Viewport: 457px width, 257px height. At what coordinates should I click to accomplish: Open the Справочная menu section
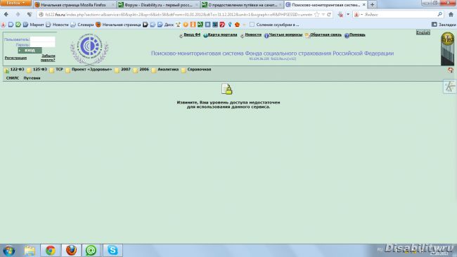click(199, 70)
